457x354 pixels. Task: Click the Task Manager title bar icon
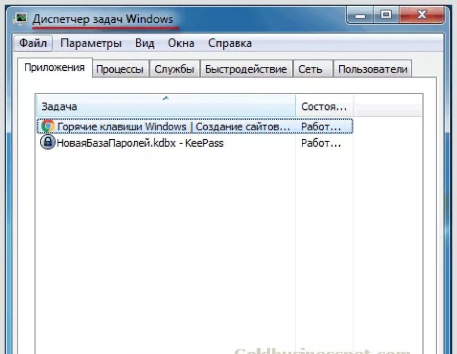[x=20, y=19]
